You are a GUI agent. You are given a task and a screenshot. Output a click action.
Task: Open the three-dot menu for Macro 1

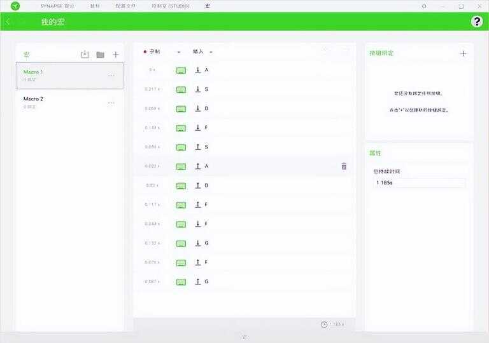(111, 76)
